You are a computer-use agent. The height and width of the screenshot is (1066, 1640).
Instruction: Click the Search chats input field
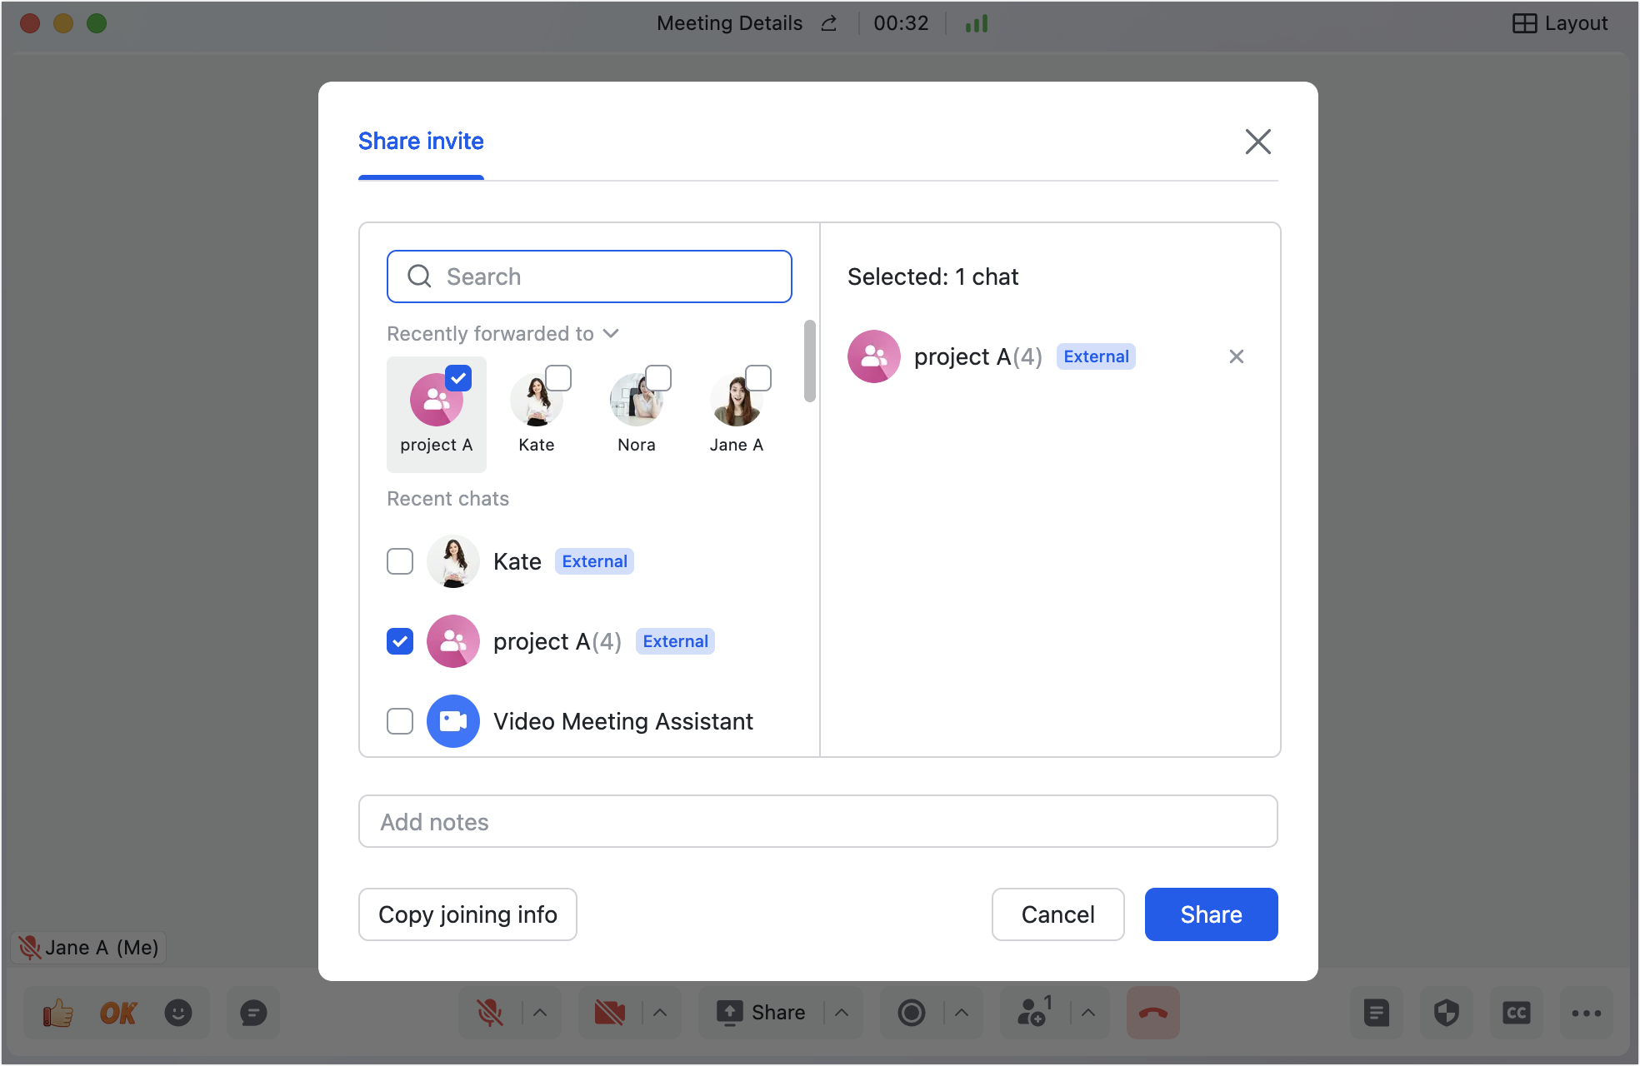590,276
